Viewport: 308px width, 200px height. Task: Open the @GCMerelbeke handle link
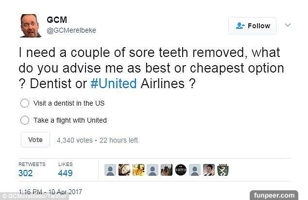click(x=71, y=30)
